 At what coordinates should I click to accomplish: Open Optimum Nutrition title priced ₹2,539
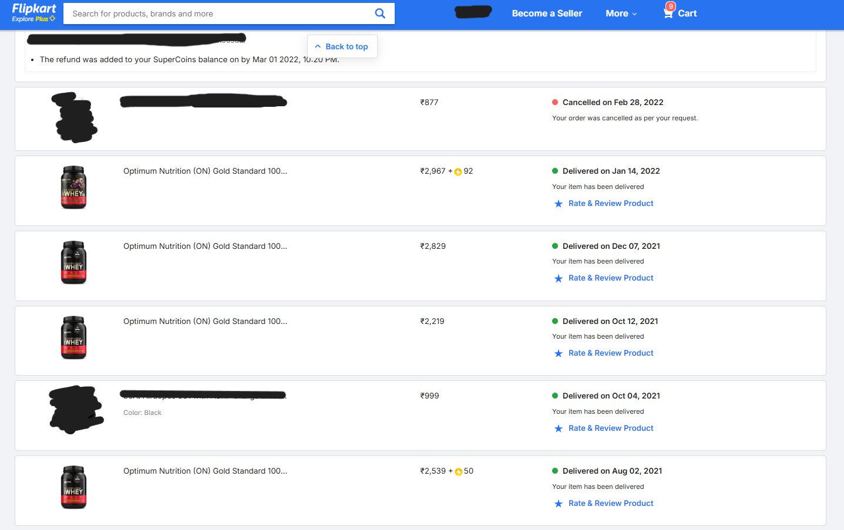pyautogui.click(x=205, y=471)
